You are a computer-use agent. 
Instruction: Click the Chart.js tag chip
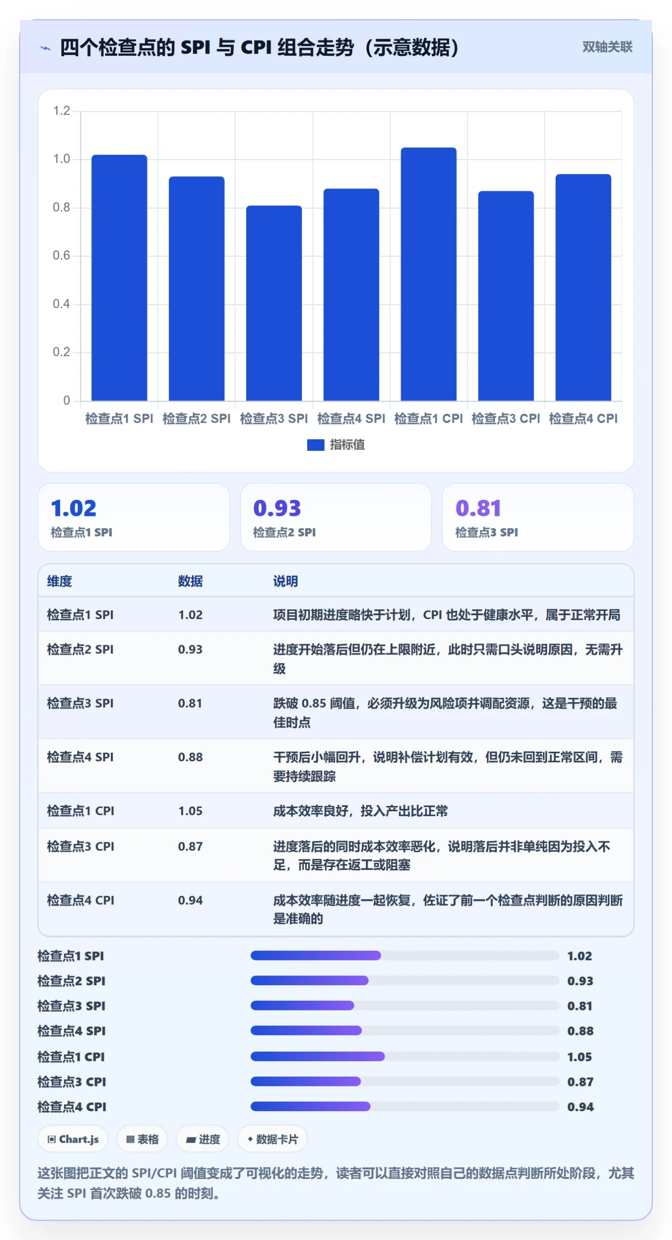pos(73,1139)
